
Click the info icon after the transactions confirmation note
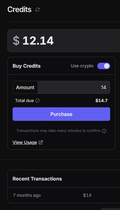click(x=104, y=131)
